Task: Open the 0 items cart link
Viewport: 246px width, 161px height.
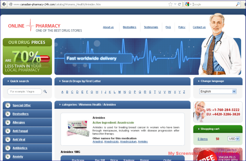Action: point(203,139)
